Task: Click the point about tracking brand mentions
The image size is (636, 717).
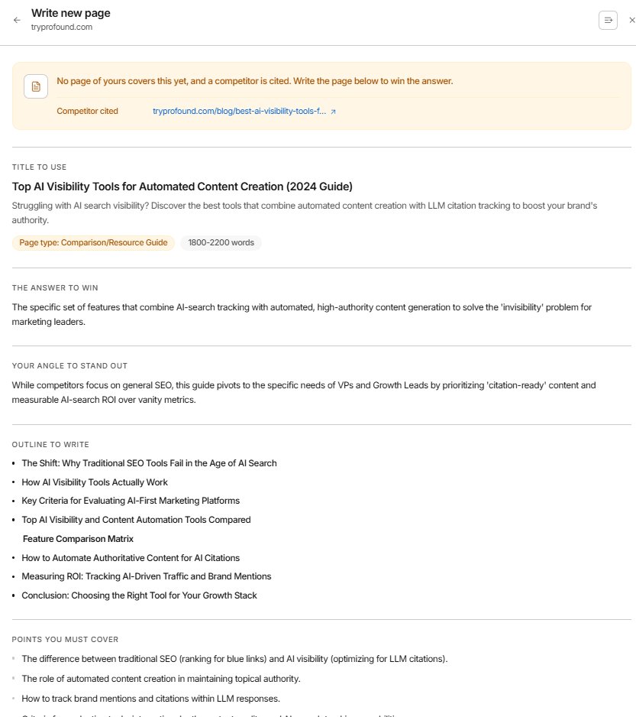Action: (x=150, y=699)
